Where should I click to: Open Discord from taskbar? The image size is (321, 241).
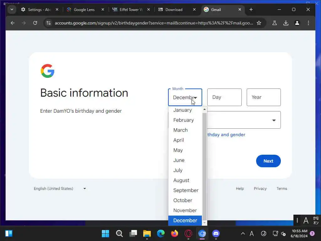click(x=216, y=233)
